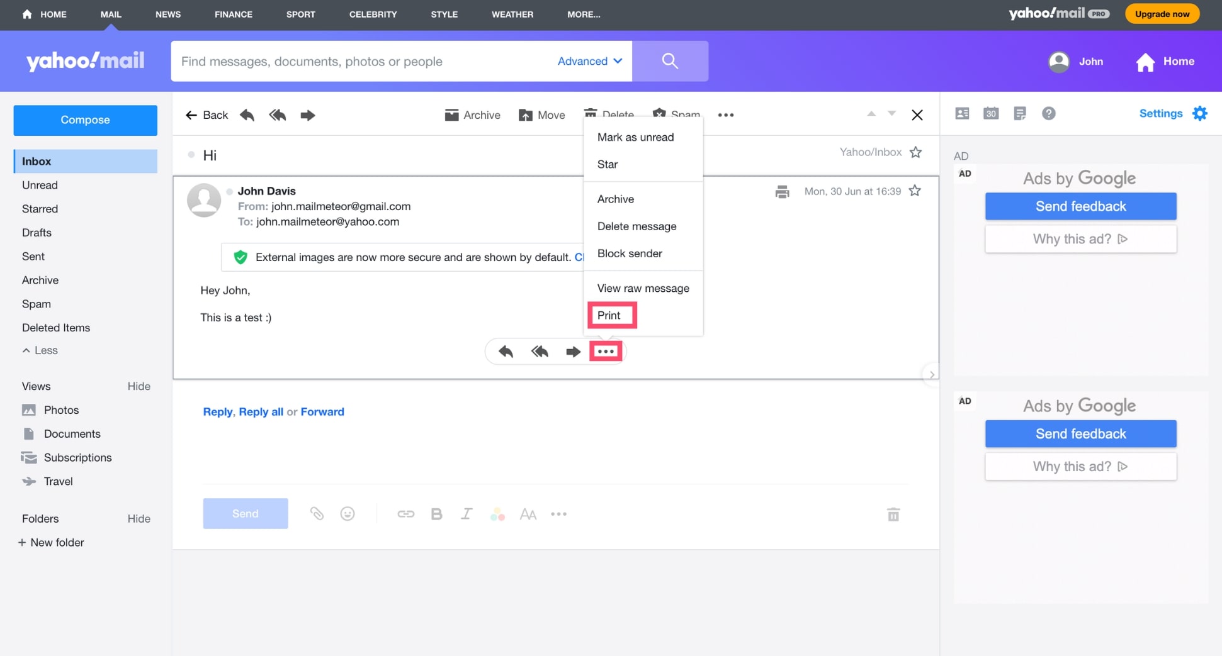Click the Compose button
The image size is (1222, 656).
pos(86,120)
